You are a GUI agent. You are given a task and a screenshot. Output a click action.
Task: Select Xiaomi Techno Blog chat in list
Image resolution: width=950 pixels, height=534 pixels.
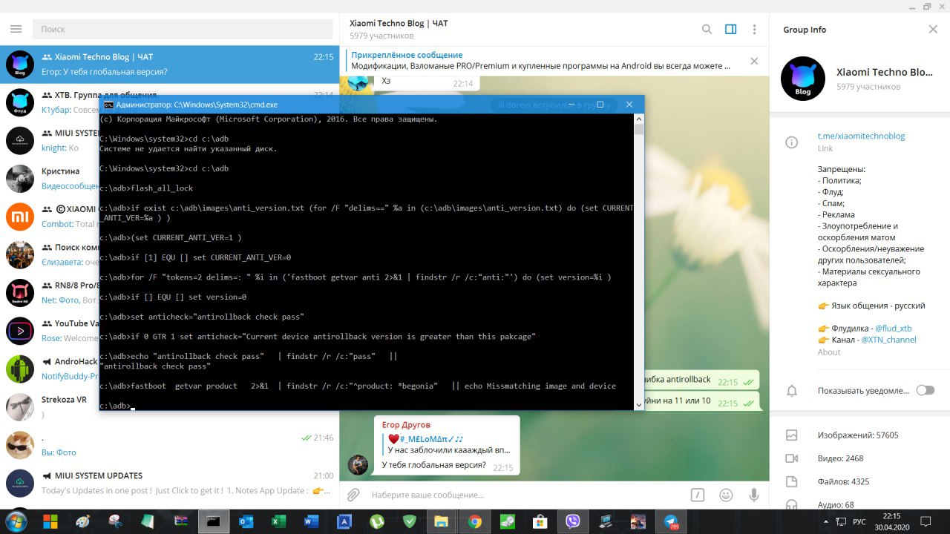tap(170, 65)
